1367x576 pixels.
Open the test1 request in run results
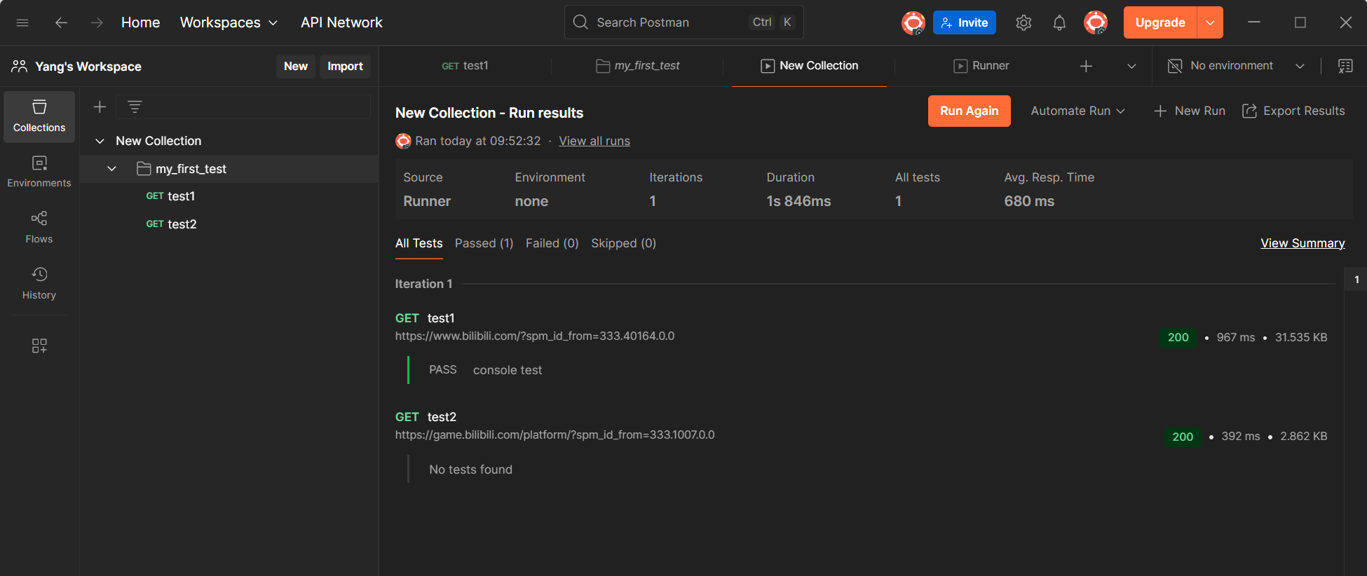pos(441,318)
